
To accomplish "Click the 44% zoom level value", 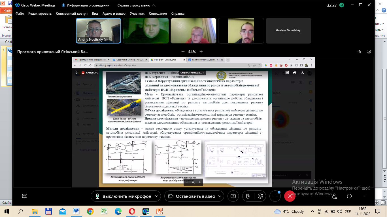I will pos(192,52).
